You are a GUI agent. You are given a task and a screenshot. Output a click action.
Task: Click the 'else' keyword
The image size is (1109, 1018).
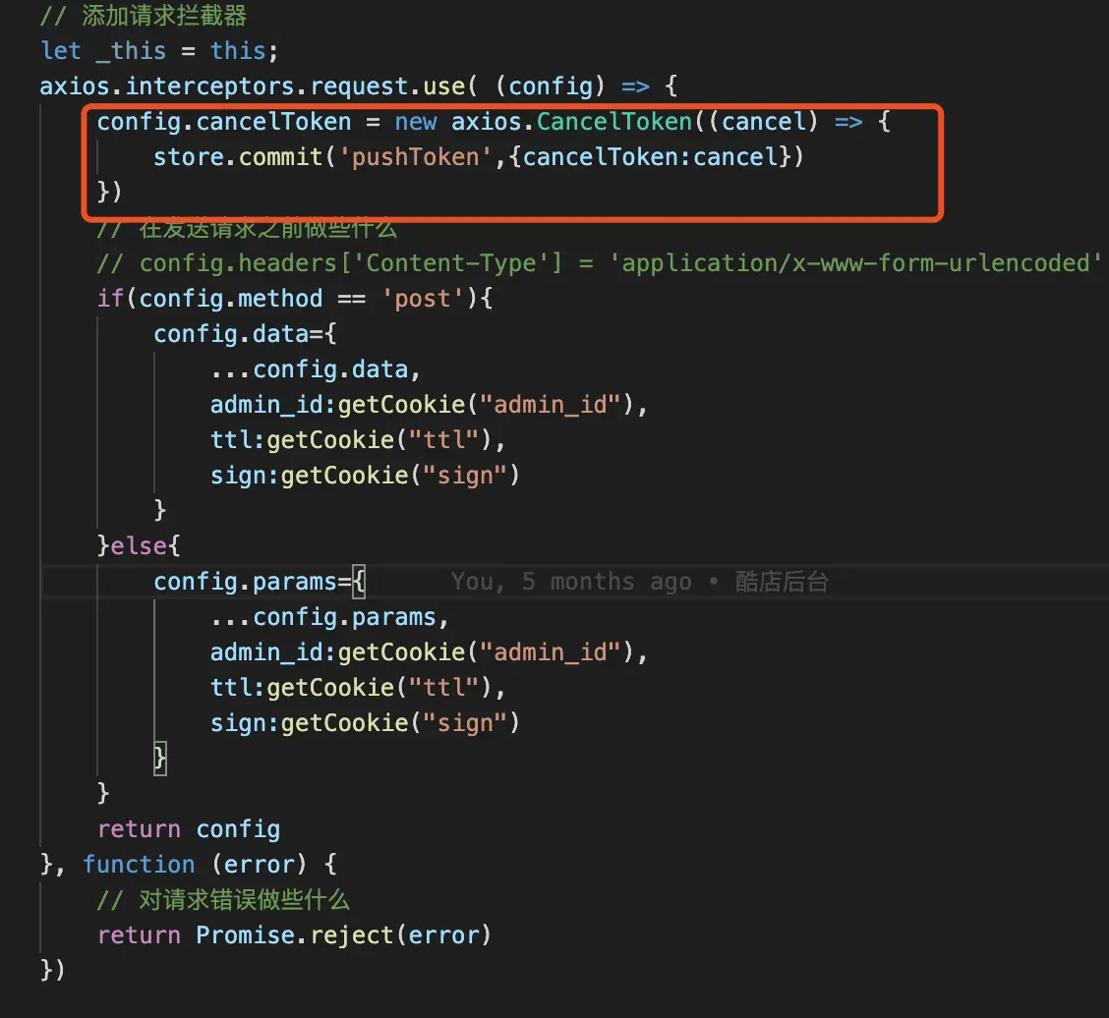139,545
